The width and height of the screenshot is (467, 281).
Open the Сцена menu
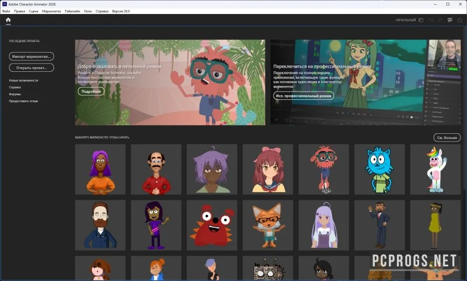(x=33, y=11)
